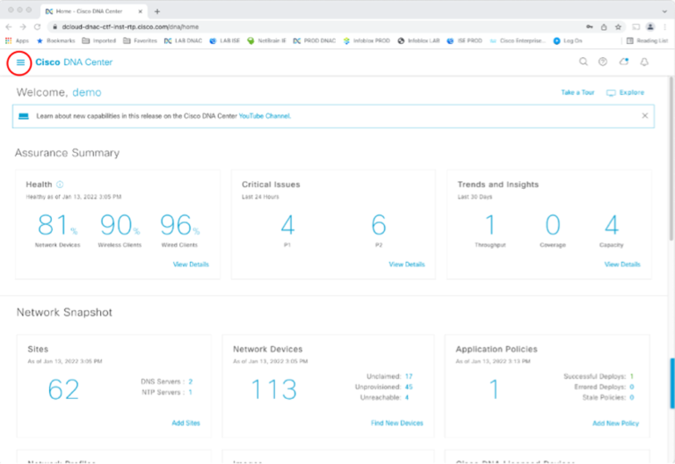Open the Log On bookmark
The width and height of the screenshot is (675, 464).
click(x=568, y=40)
